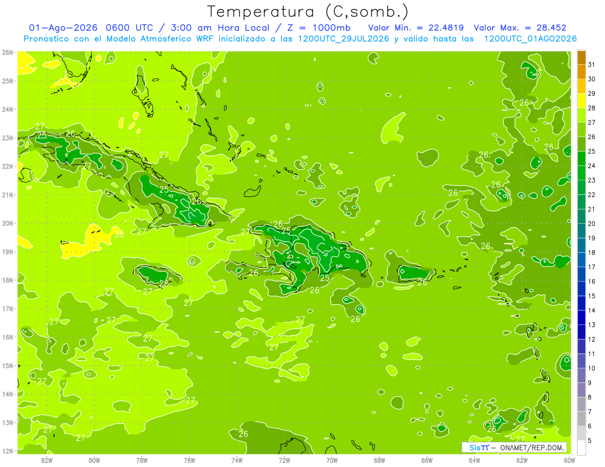
Task: Click the "22N" latitude label
Action: point(7,166)
